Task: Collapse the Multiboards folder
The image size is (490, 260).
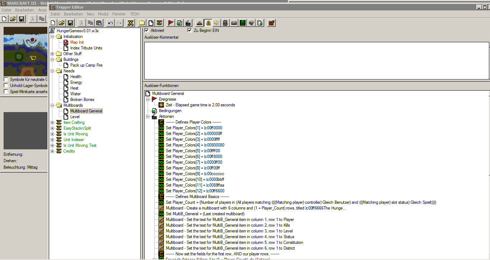Action: pos(52,105)
